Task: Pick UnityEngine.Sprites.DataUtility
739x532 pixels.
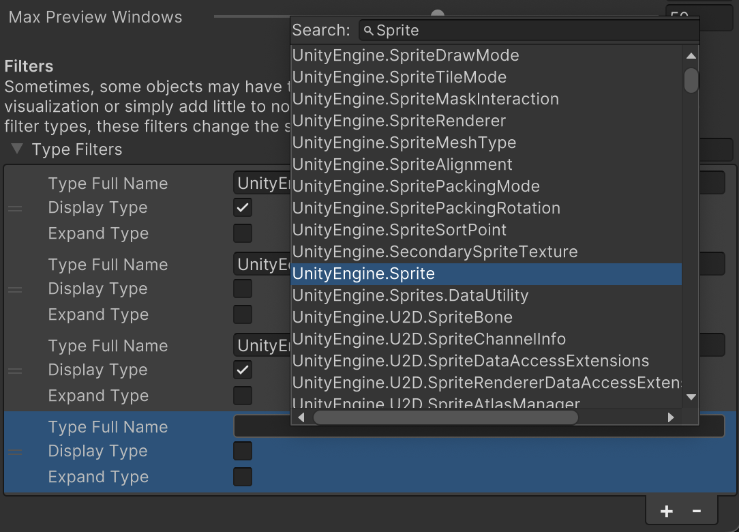Action: click(486, 296)
